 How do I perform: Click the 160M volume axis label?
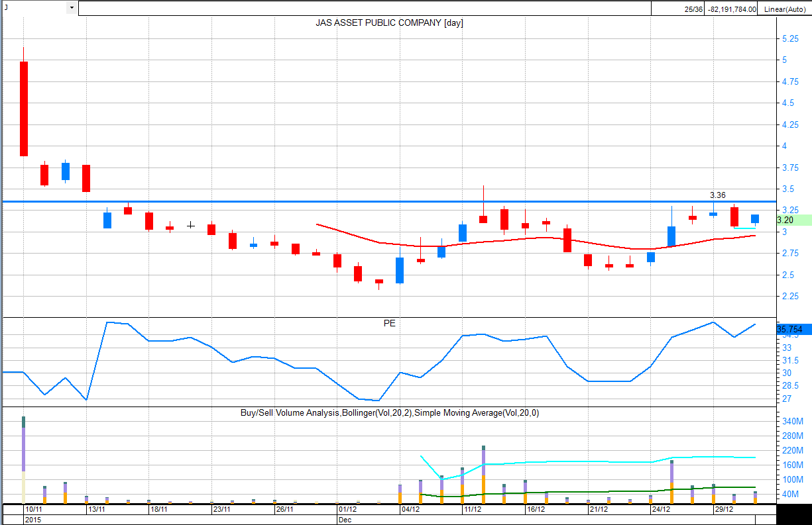[792, 465]
